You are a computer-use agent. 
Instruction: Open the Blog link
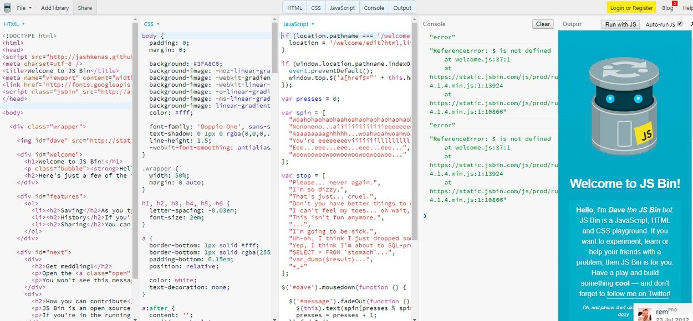coord(667,8)
